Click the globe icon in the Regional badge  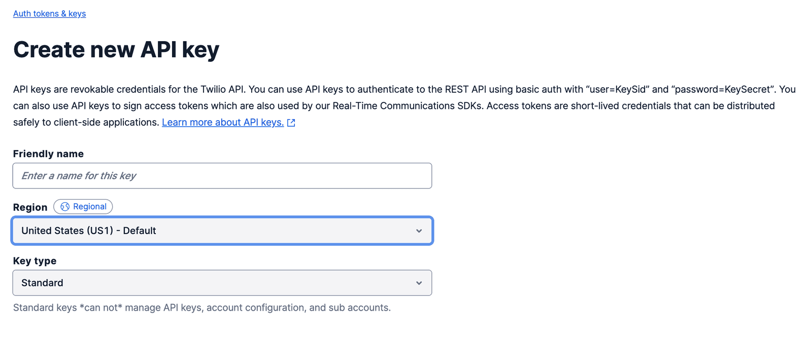coord(65,207)
